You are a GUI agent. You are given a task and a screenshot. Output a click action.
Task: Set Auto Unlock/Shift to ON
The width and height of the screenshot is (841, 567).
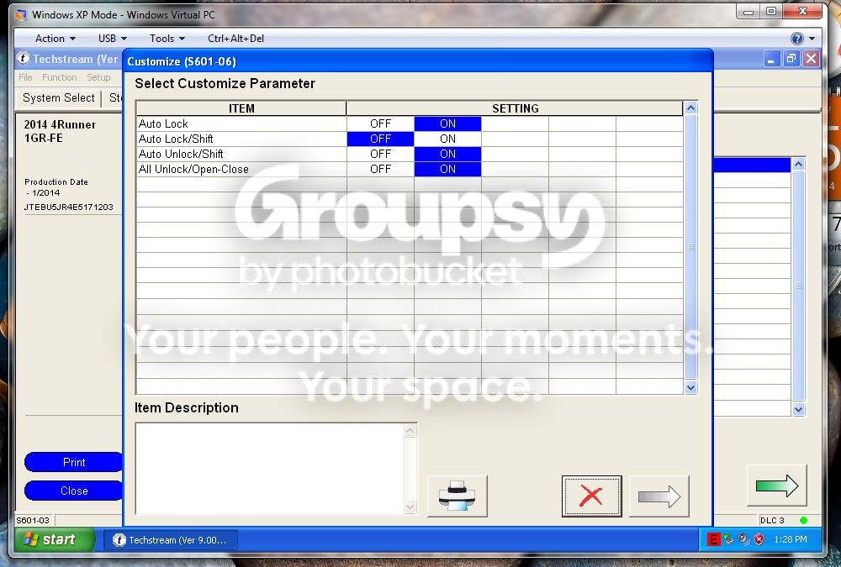[x=448, y=155]
